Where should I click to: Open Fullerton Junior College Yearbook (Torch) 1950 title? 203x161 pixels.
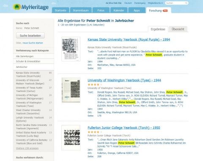pos(124,128)
